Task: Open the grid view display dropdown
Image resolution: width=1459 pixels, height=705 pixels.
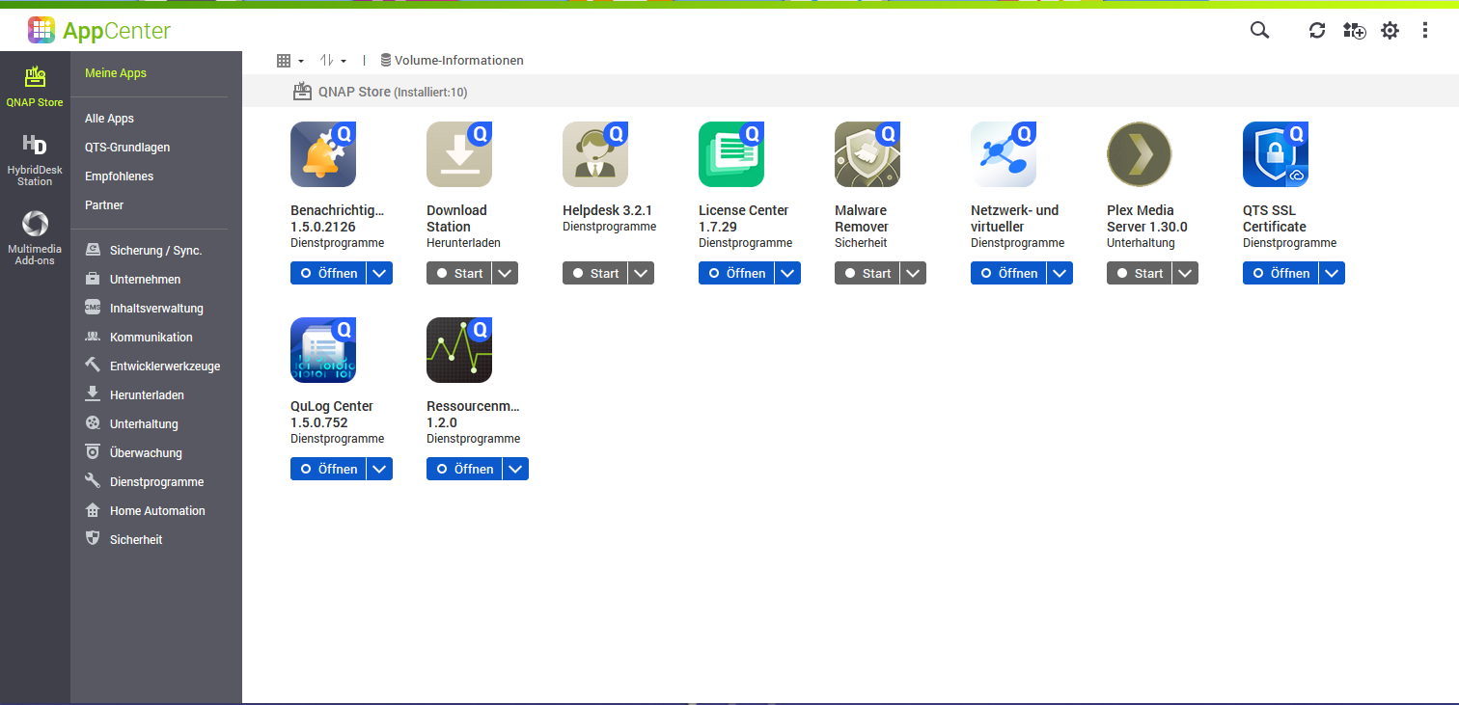Action: pos(288,60)
